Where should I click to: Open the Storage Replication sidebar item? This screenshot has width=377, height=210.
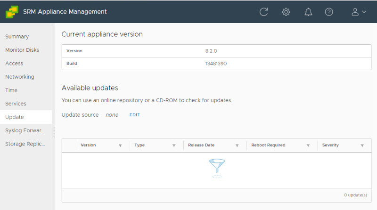pos(25,144)
